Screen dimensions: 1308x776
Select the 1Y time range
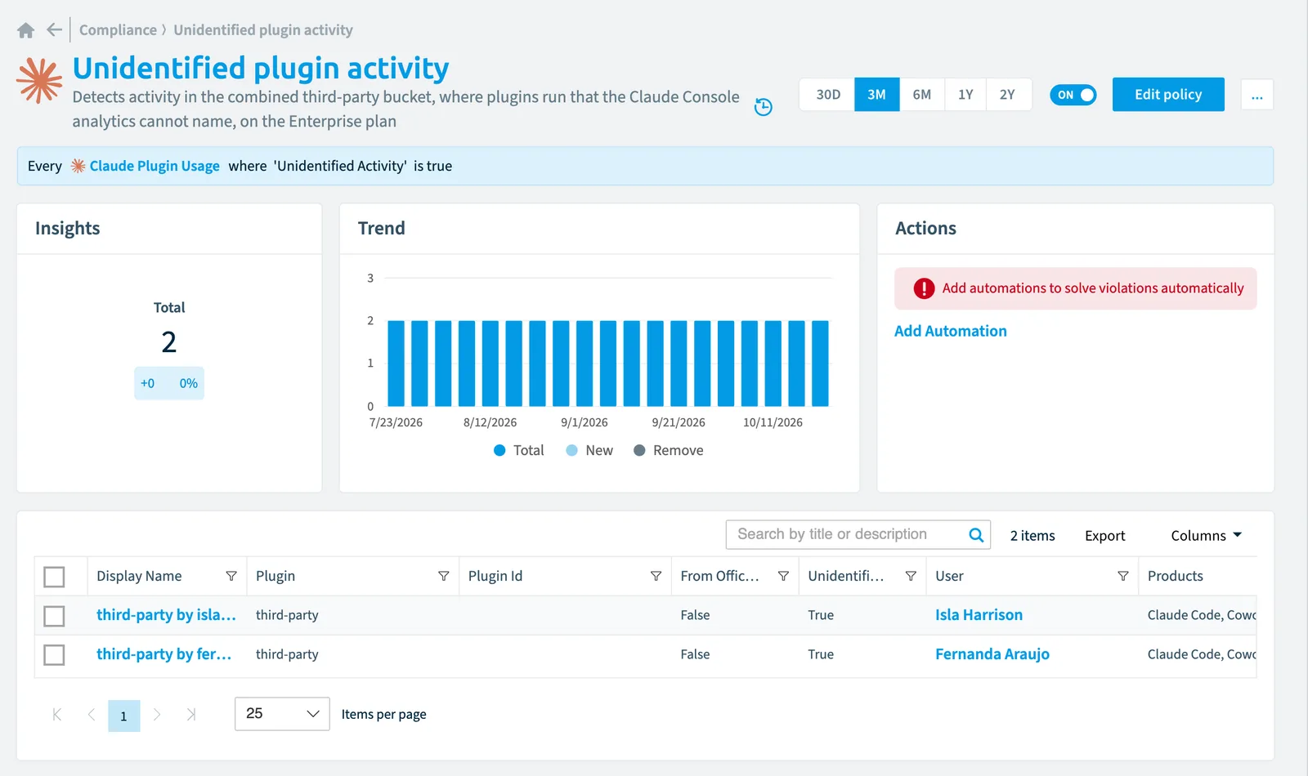point(965,95)
